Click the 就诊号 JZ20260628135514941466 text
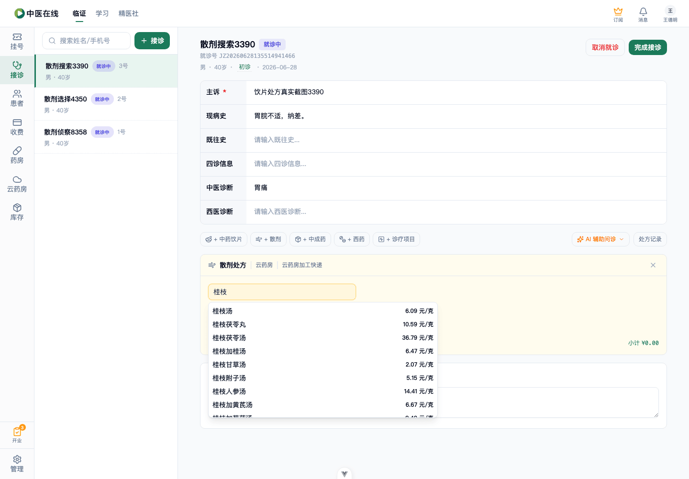 pos(247,56)
